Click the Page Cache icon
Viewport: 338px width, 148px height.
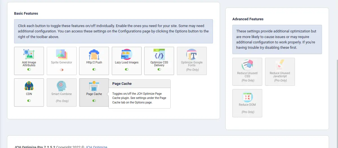pyautogui.click(x=94, y=85)
